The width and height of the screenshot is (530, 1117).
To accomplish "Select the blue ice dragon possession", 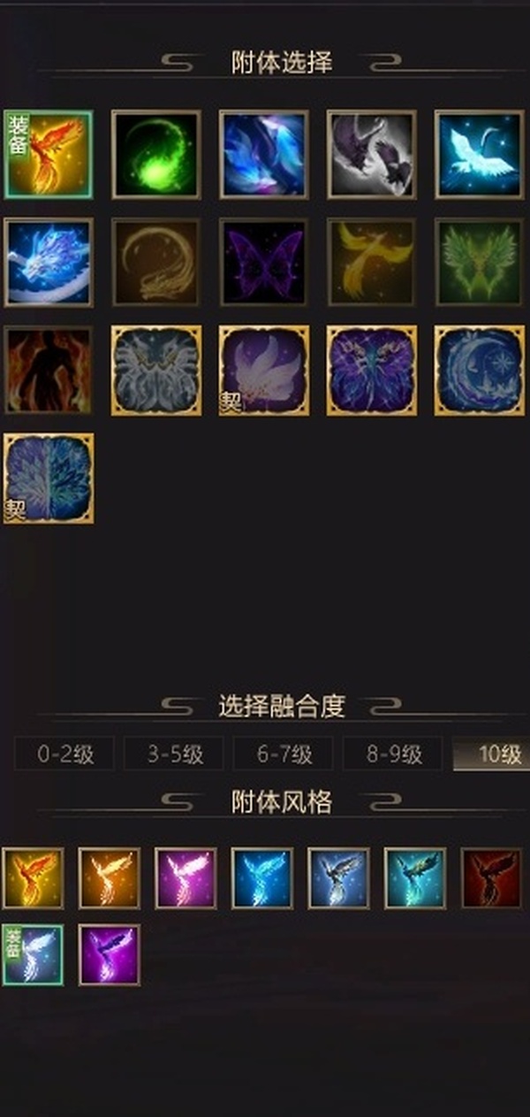I will (x=49, y=263).
